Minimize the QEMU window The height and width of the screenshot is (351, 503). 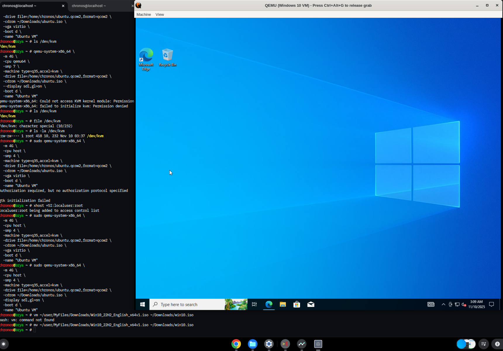tap(477, 5)
